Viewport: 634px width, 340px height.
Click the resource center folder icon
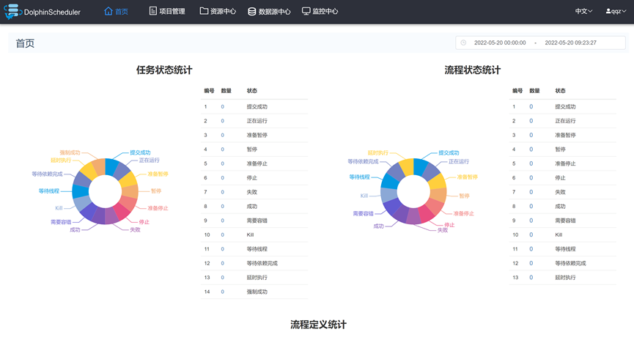204,11
